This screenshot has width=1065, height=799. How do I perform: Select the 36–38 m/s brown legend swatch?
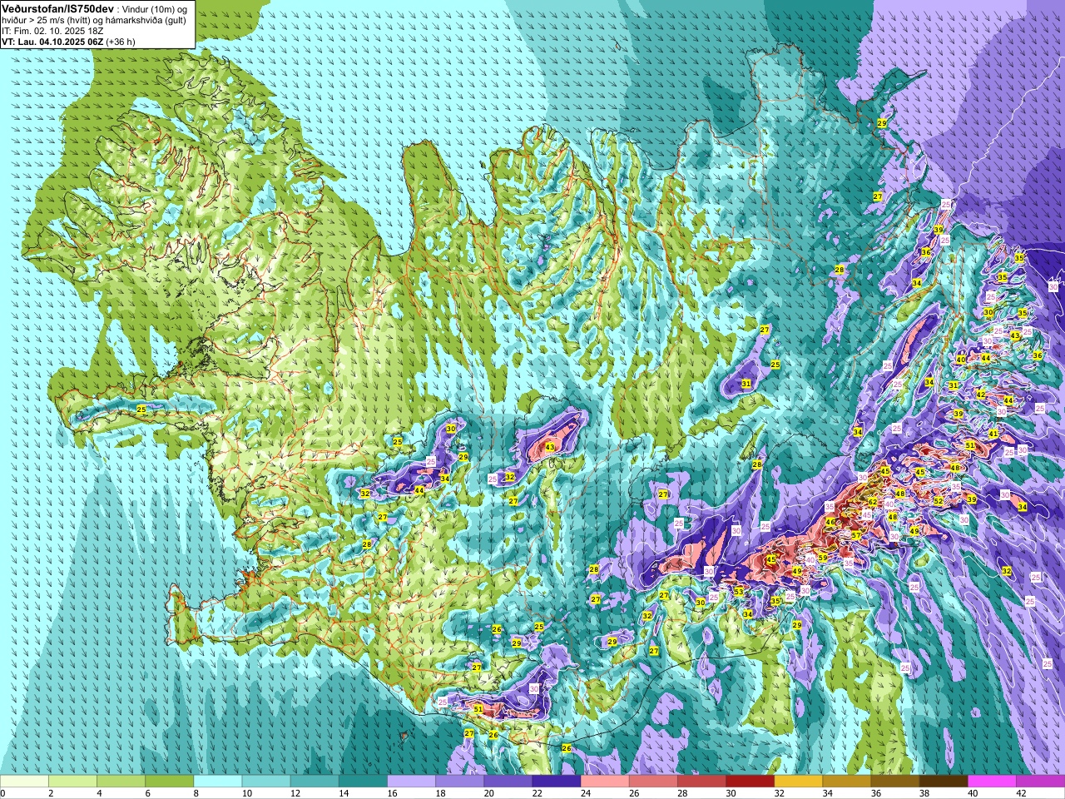[894, 781]
